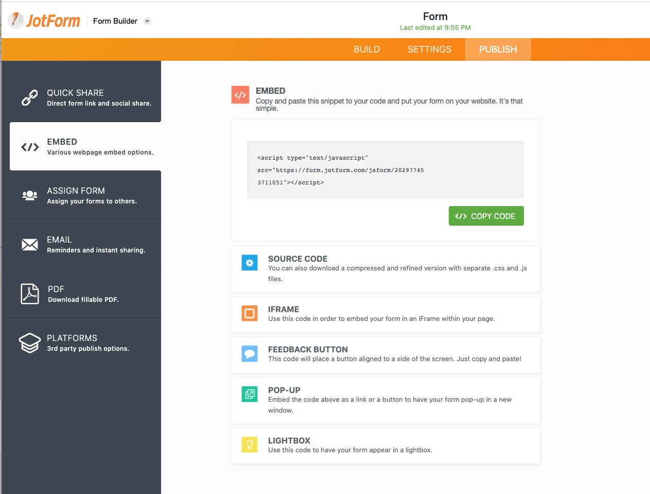Open PDF 'Download fillable PDF' sidebar item

[83, 294]
